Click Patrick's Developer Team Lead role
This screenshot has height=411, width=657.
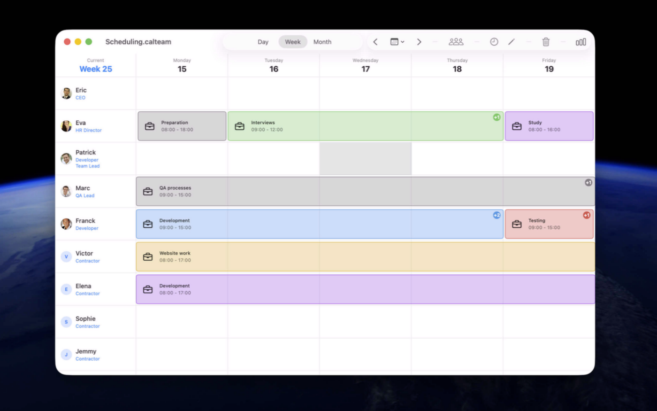click(88, 163)
